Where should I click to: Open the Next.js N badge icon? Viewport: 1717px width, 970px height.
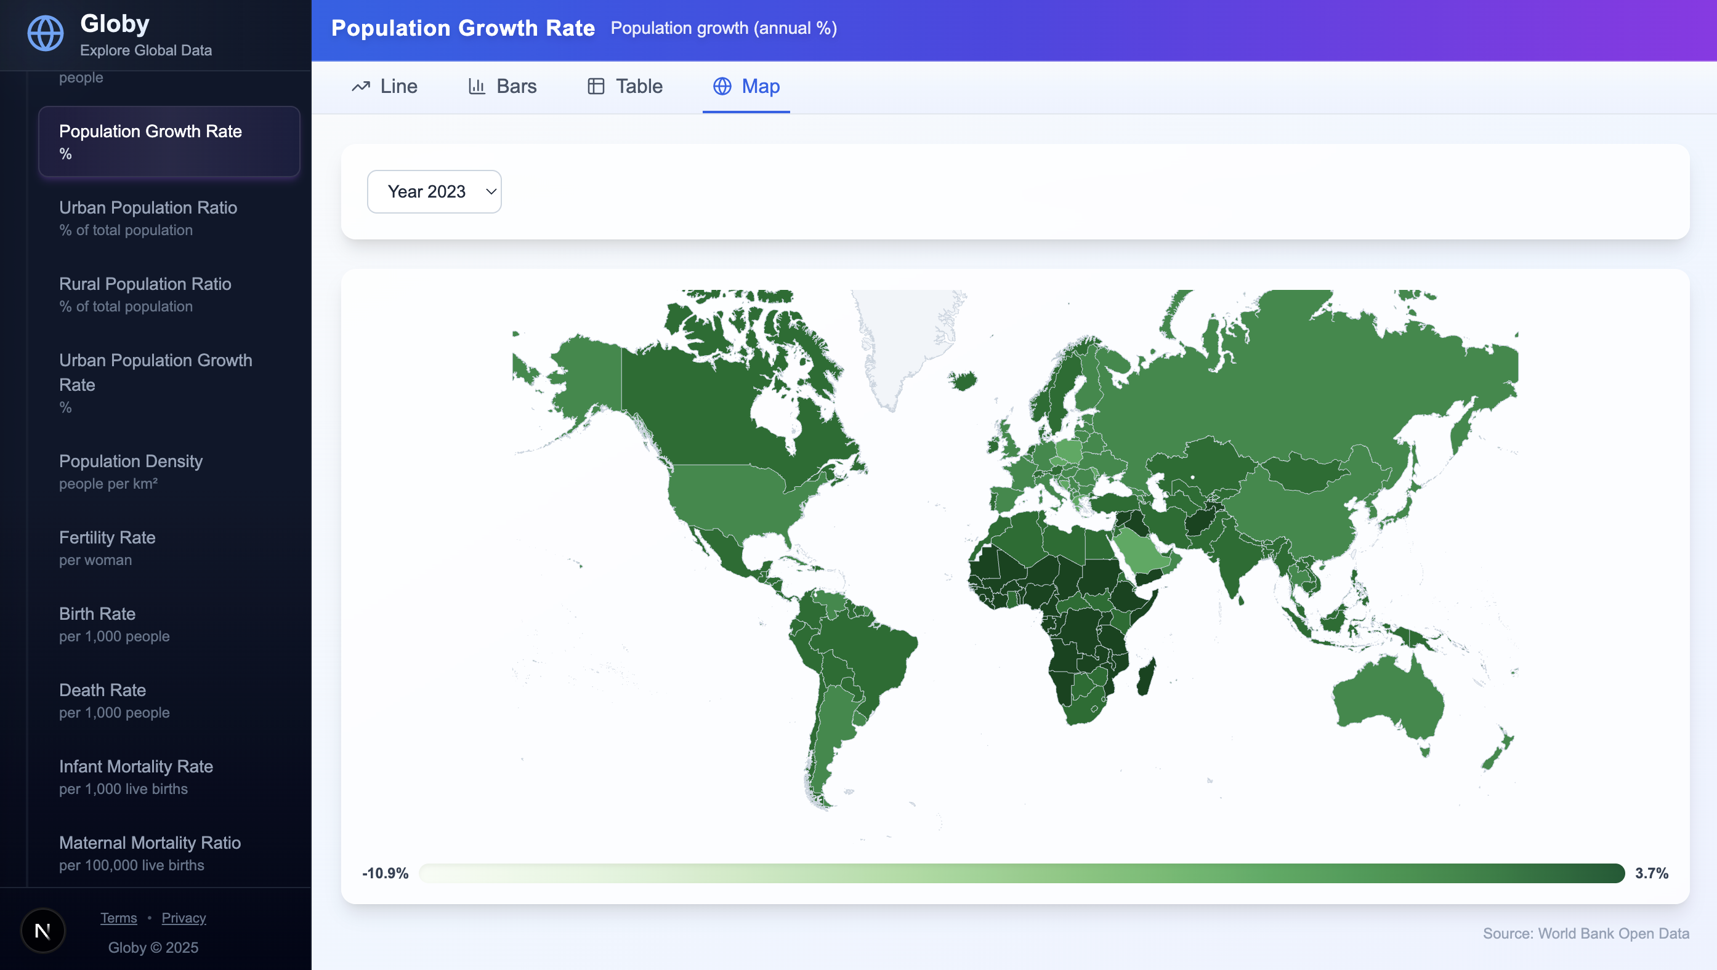click(42, 930)
